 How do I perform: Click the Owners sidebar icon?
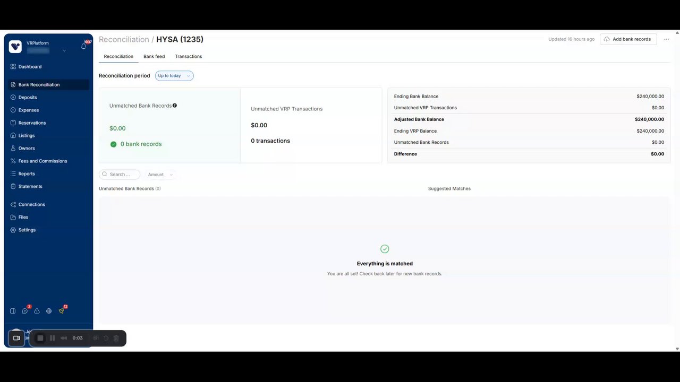[x=13, y=149]
